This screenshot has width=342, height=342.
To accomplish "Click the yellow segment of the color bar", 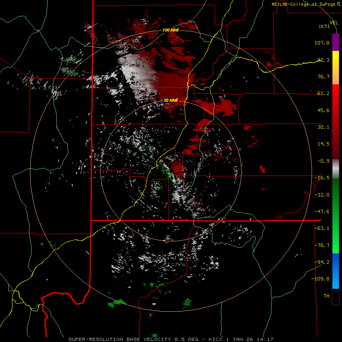I will (x=336, y=61).
